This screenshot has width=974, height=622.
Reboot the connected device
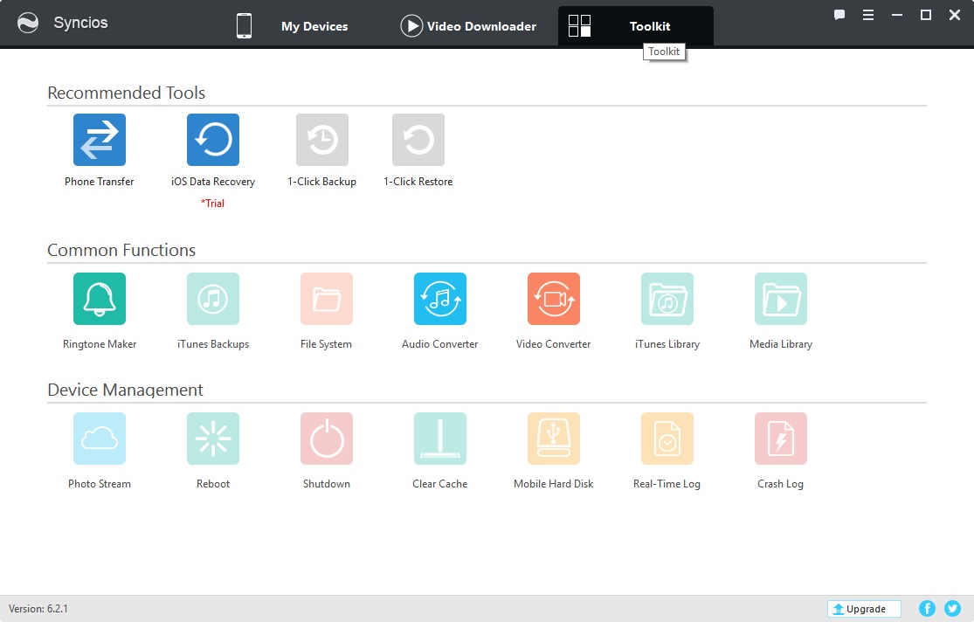pos(212,438)
